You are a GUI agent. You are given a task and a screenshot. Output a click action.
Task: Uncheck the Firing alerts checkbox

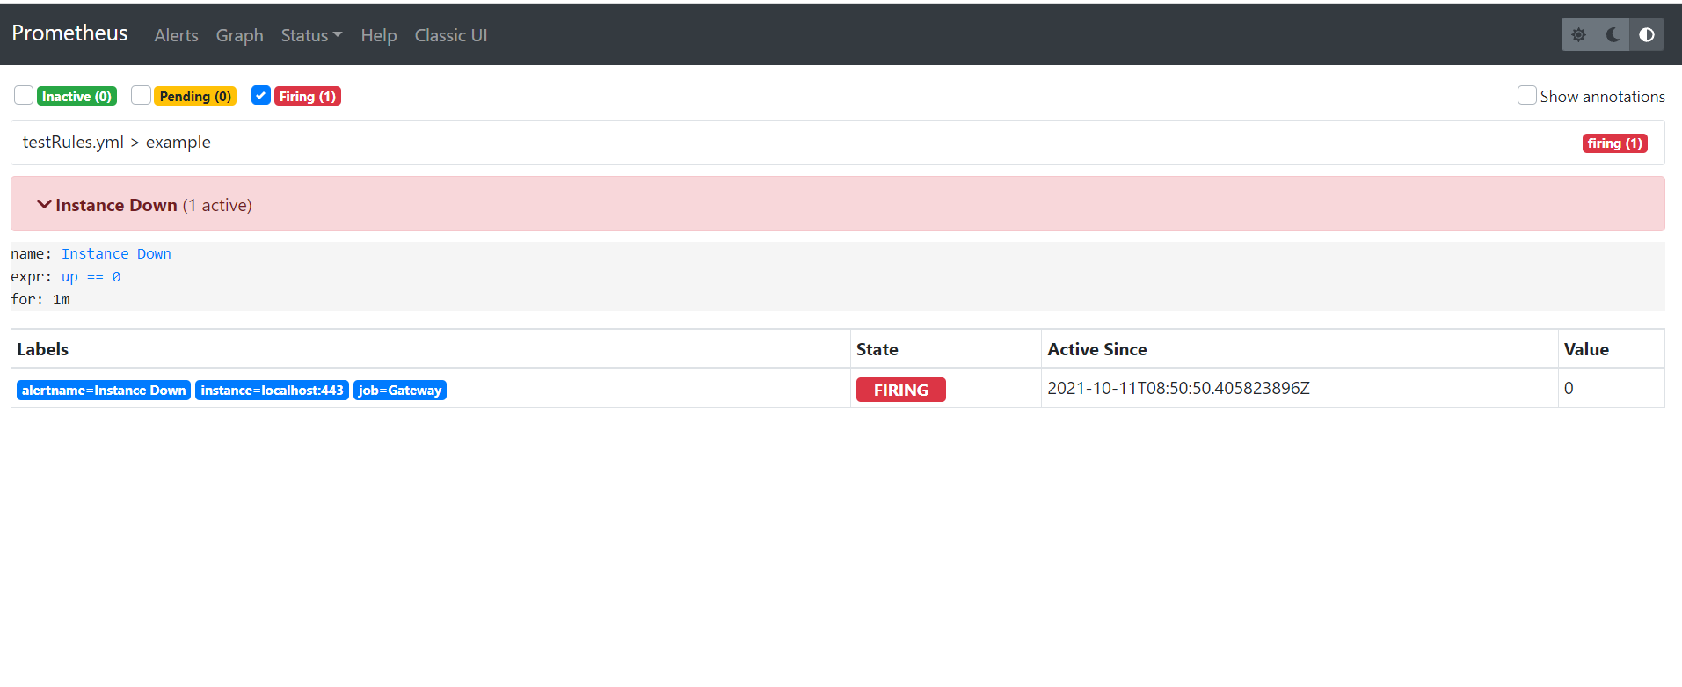click(261, 95)
